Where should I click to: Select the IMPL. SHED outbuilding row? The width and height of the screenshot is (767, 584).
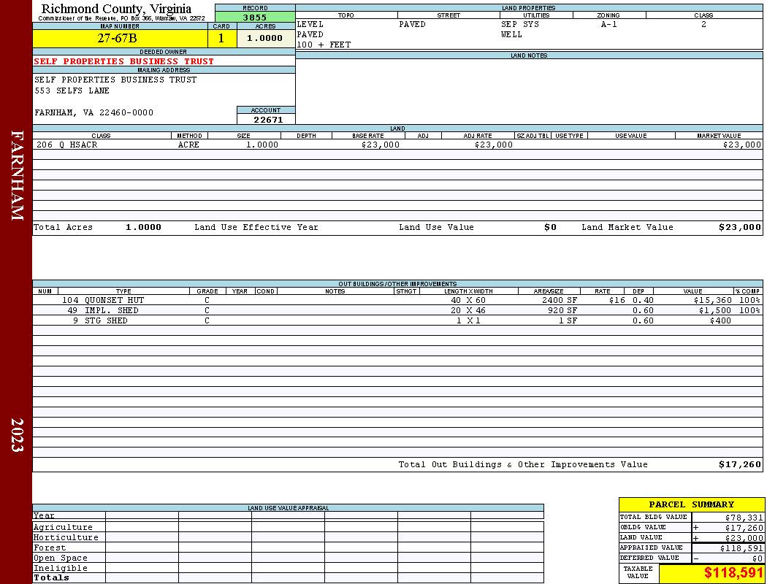tap(397, 310)
